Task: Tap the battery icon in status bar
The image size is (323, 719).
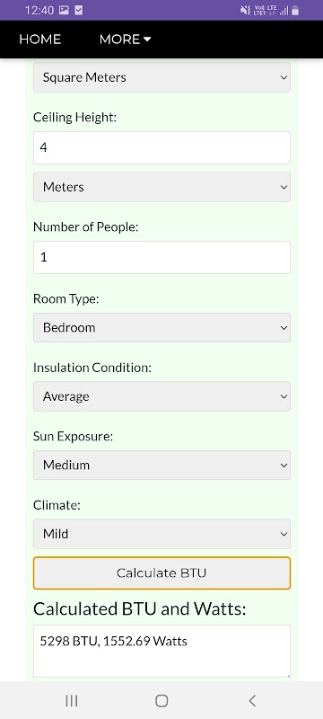Action: click(295, 10)
